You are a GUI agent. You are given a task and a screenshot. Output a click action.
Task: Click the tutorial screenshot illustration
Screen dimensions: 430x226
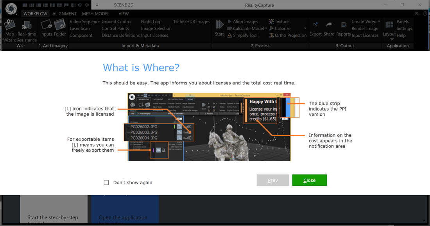point(209,127)
